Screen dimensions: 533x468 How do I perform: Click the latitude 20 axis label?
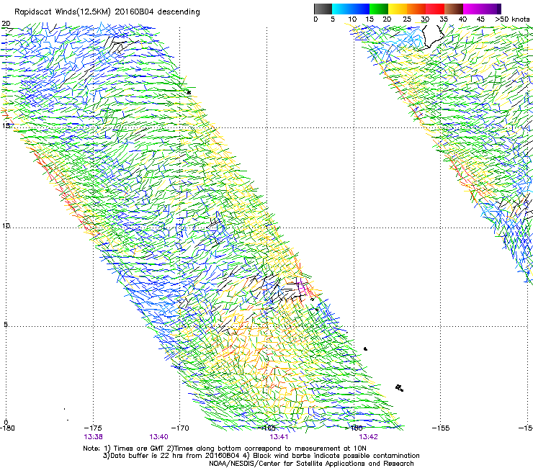point(6,24)
